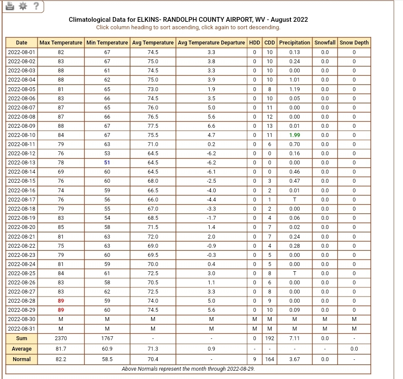403x379 pixels.
Task: Click the T precipitation on 2022-08-17
Action: coord(295,199)
